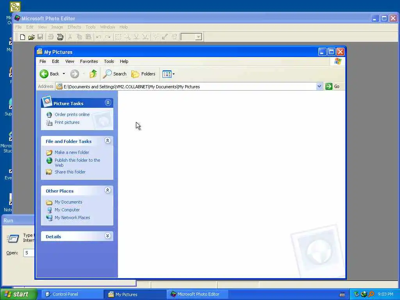Image resolution: width=400 pixels, height=300 pixels.
Task: Click Undo arrow in Photo Editor toolbar
Action: coord(98,37)
